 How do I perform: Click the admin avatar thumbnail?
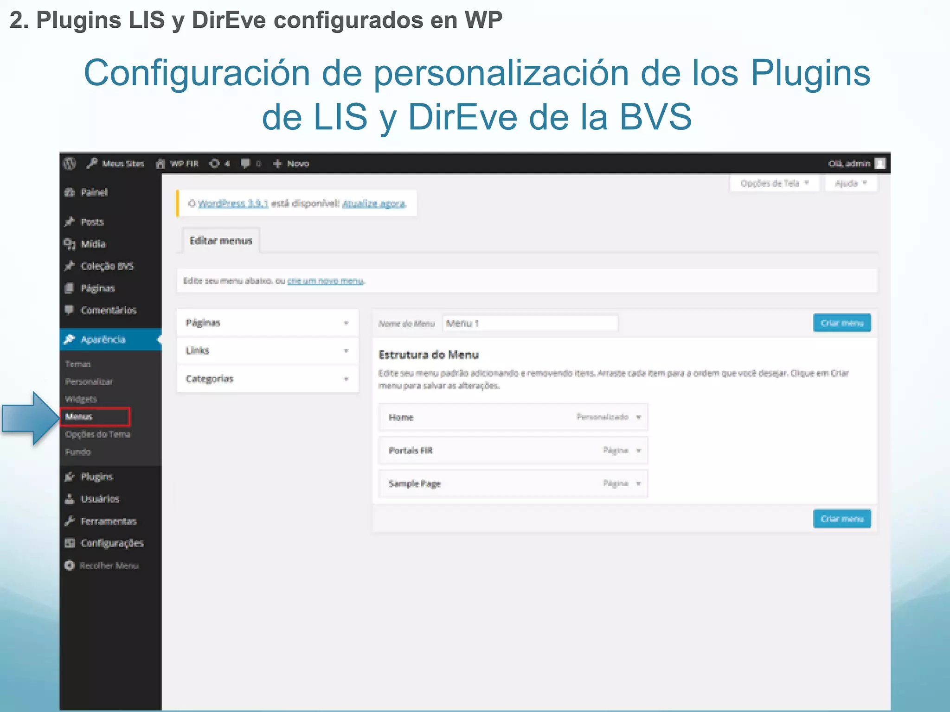[879, 163]
